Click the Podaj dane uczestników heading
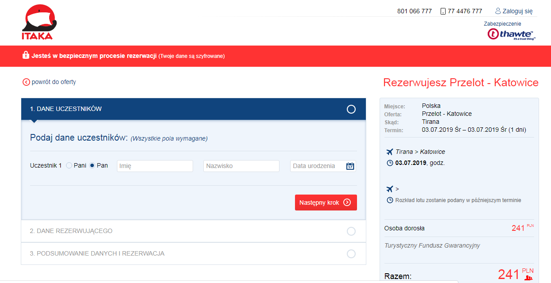This screenshot has height=283, width=551. (79, 138)
